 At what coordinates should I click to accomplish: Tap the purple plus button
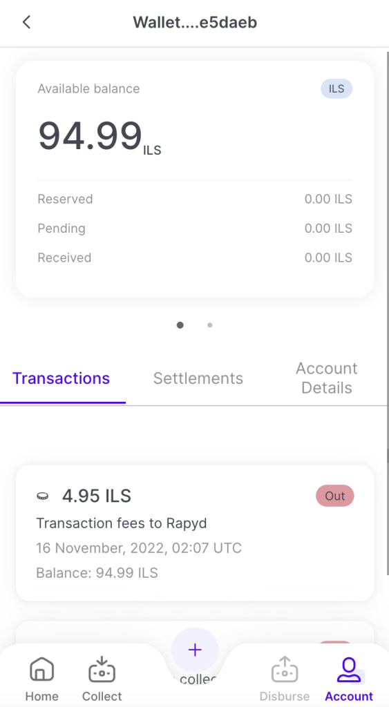pyautogui.click(x=195, y=650)
